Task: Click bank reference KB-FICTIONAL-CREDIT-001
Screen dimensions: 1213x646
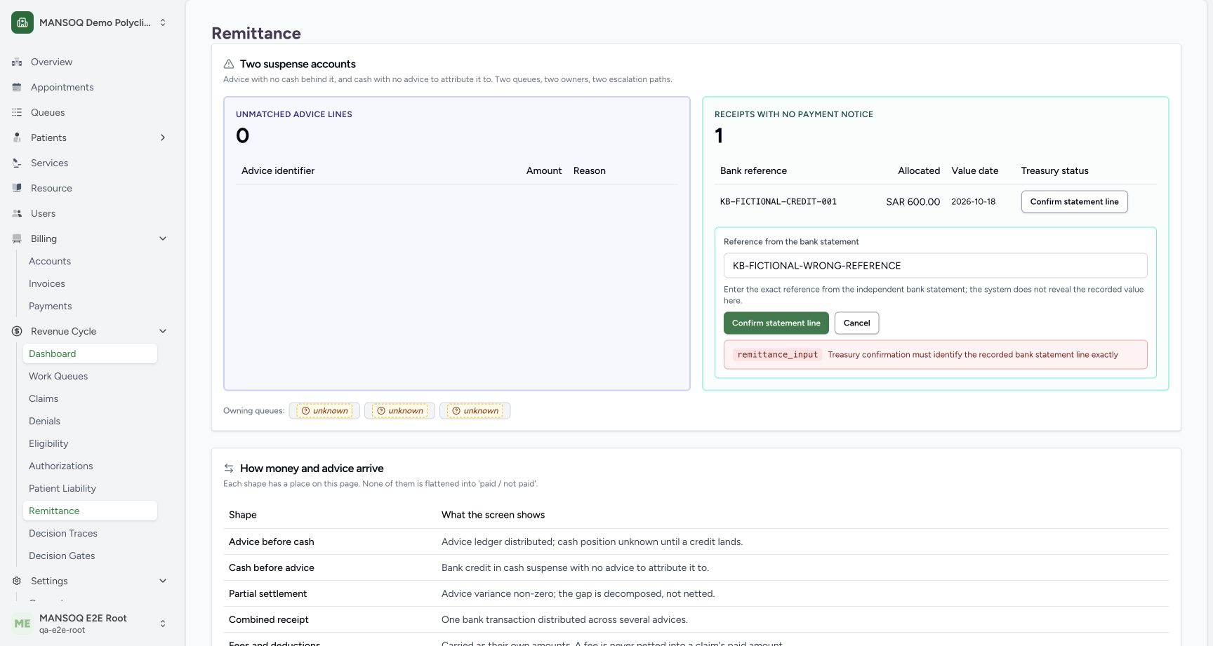Action: click(x=778, y=202)
